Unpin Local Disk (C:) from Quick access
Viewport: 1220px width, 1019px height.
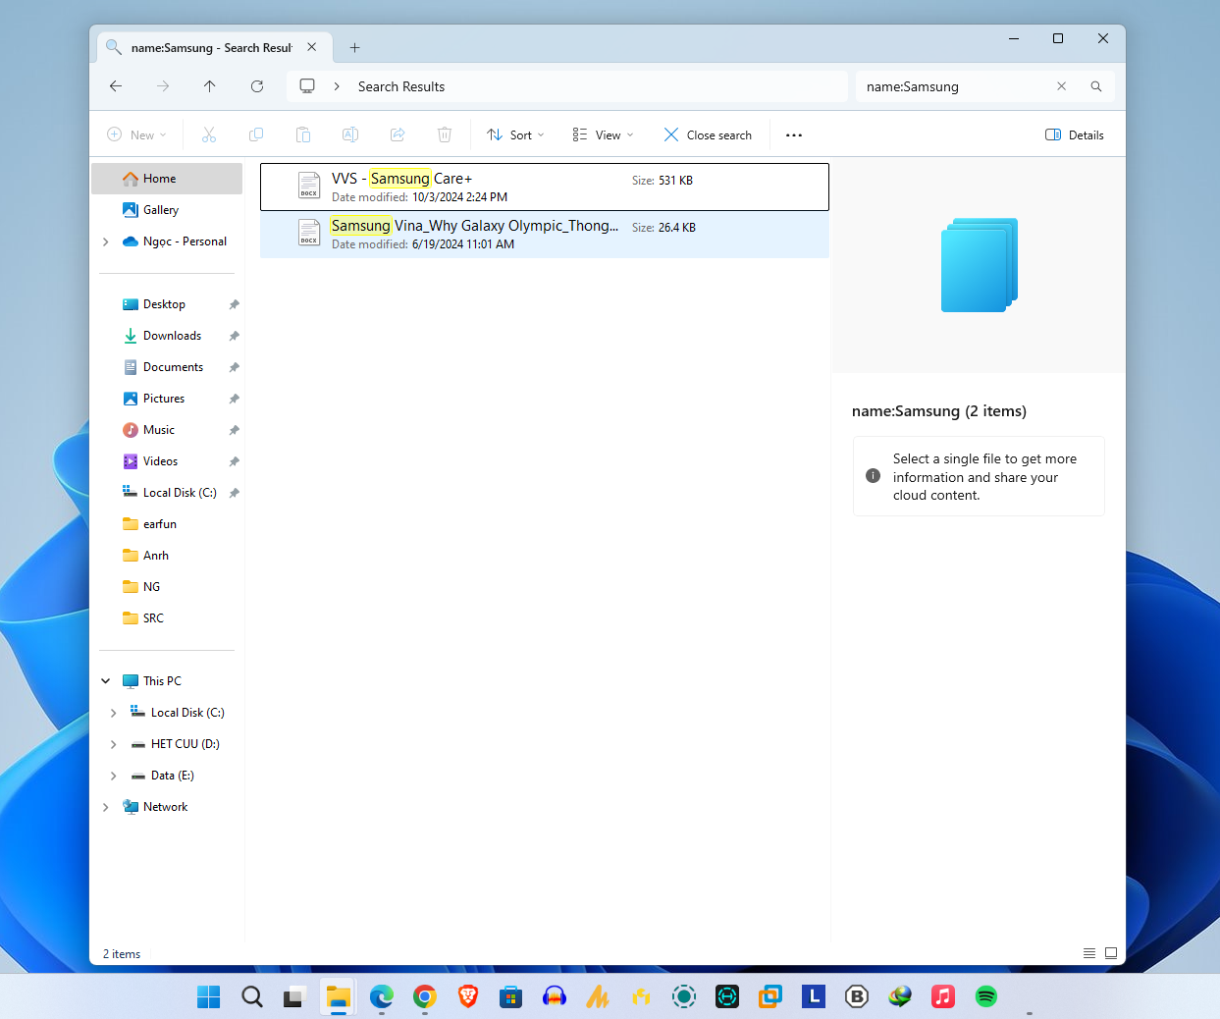pyautogui.click(x=234, y=493)
